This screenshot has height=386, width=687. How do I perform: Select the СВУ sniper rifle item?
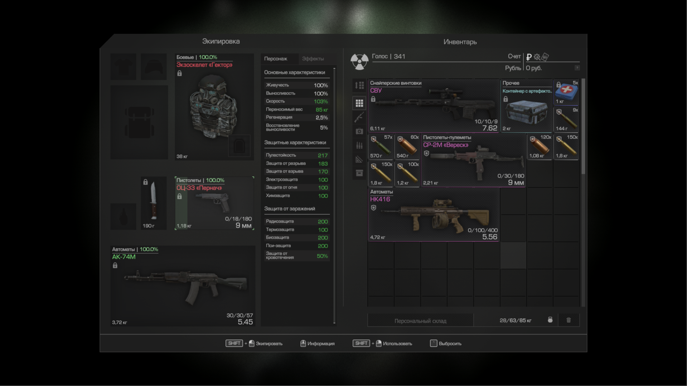(x=434, y=106)
